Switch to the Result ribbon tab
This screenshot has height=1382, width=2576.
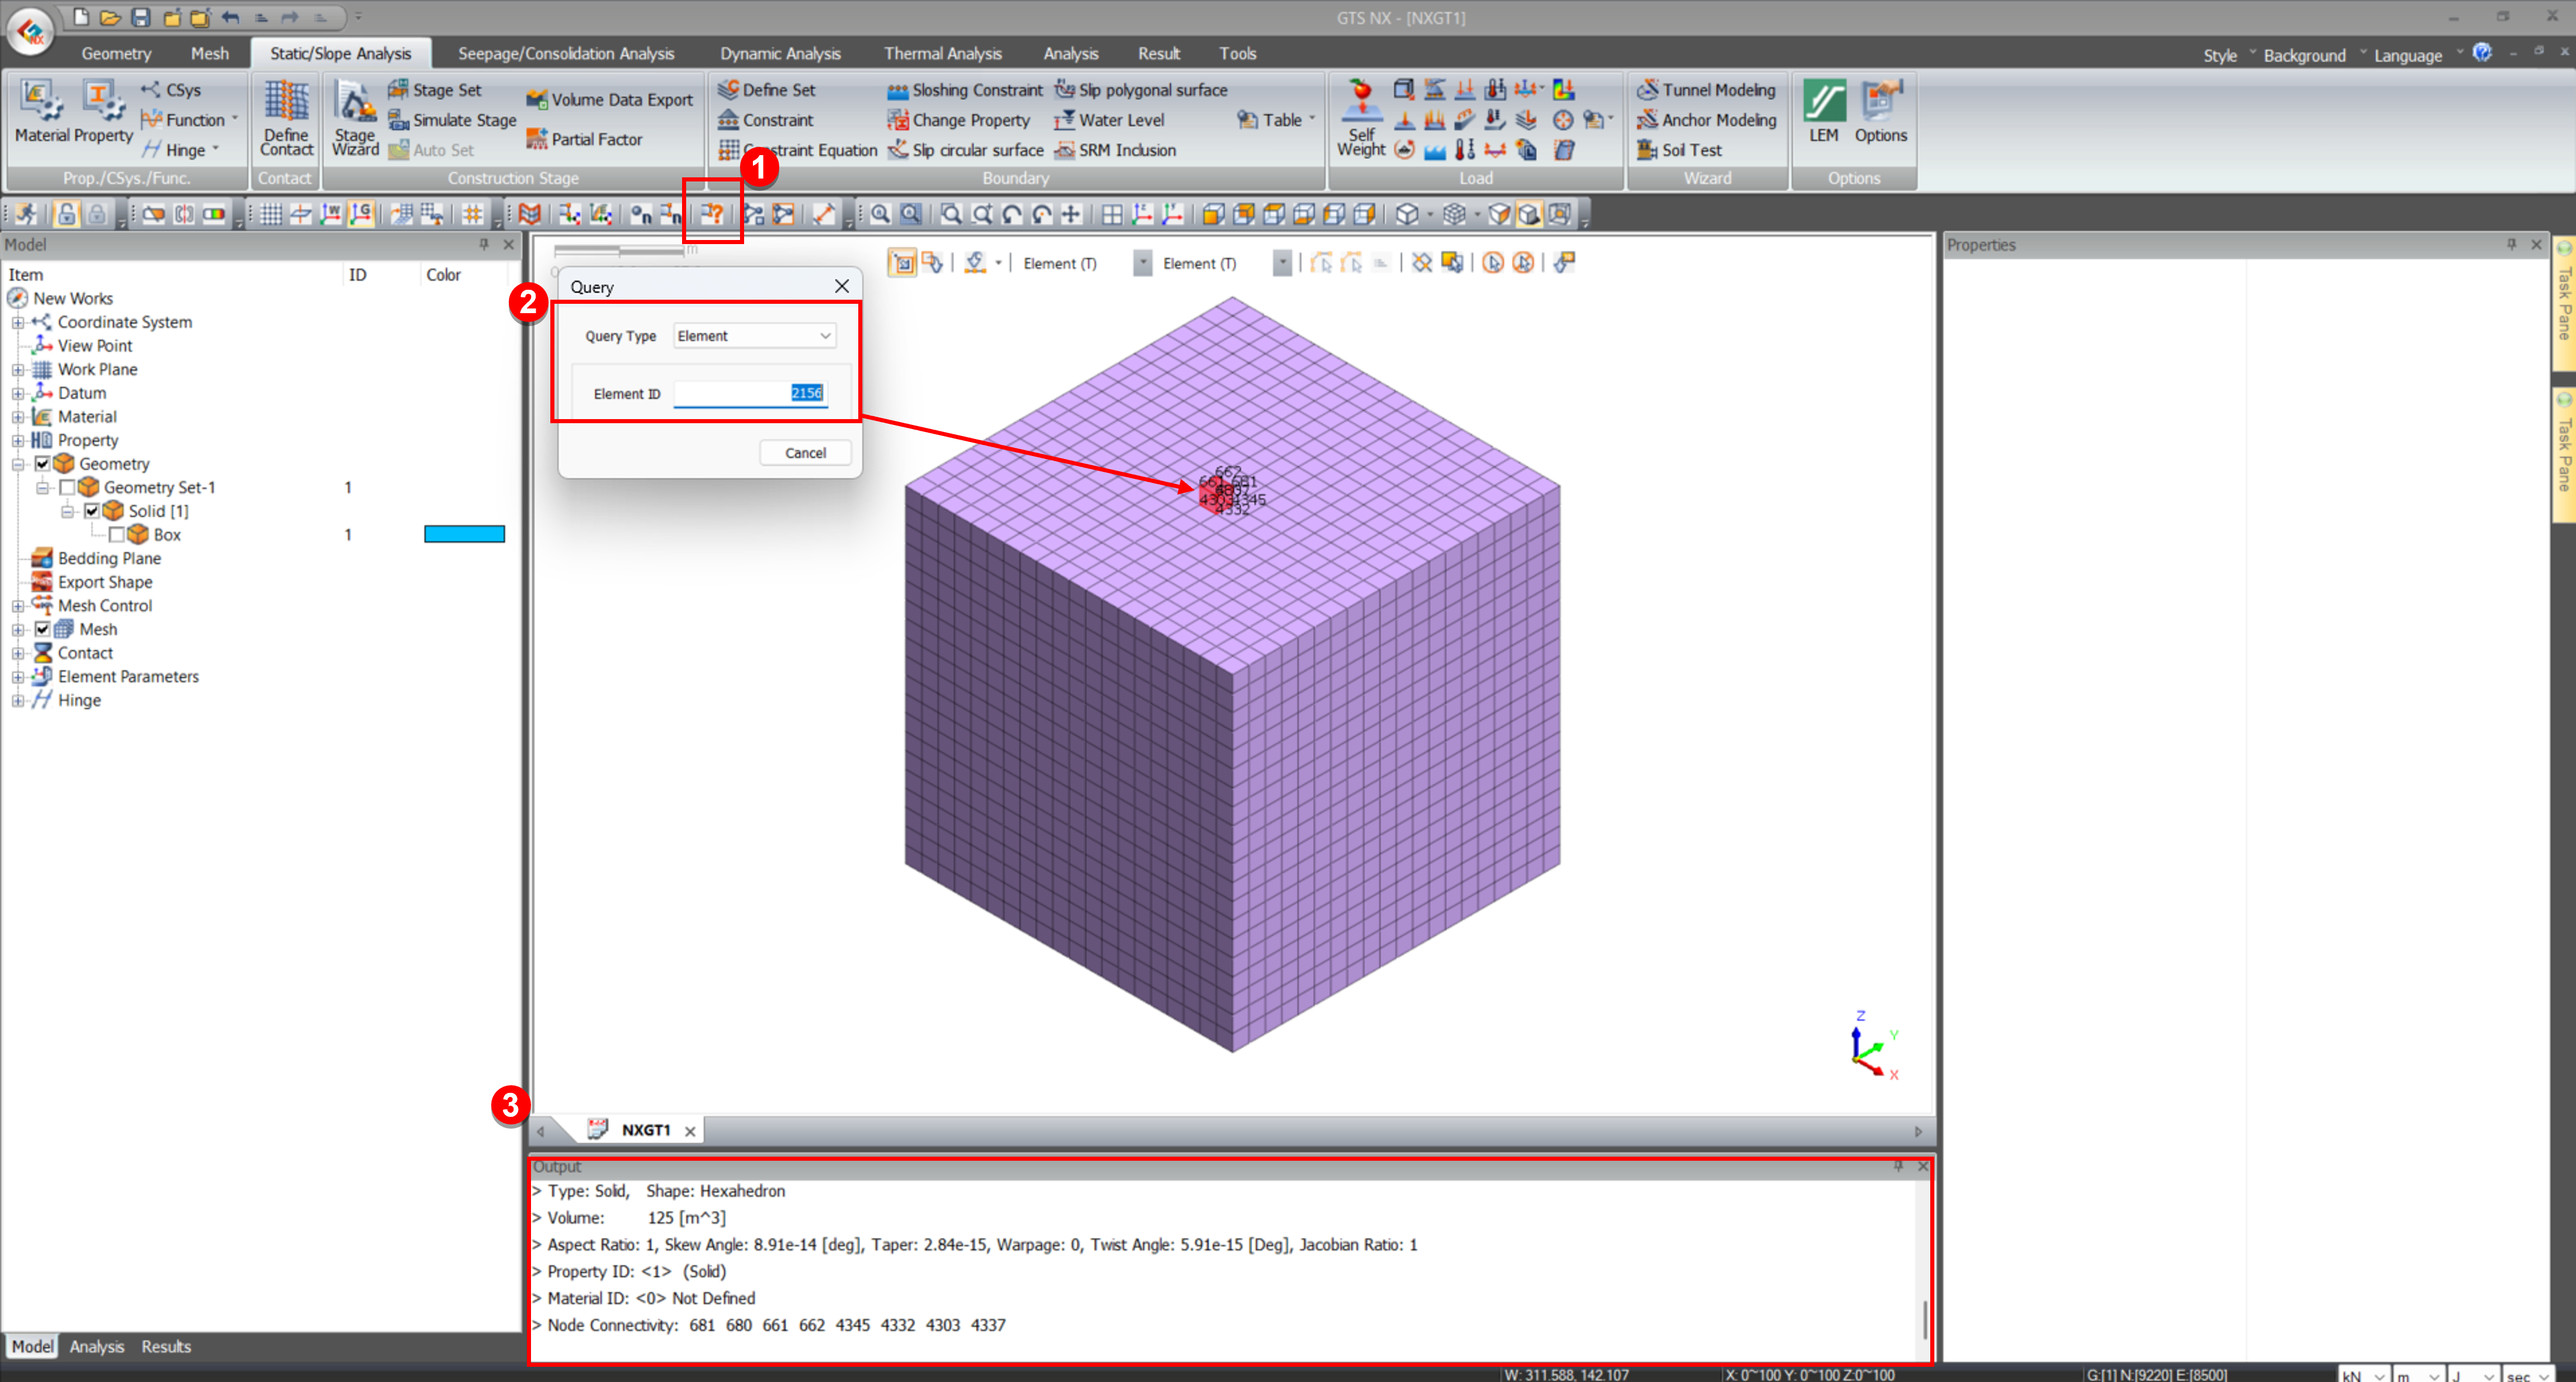pos(1158,54)
